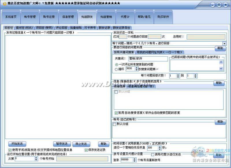Viewport: 231px width, 168px height.
Task: View the 群发记录 sub-tab
Action: click(105, 28)
